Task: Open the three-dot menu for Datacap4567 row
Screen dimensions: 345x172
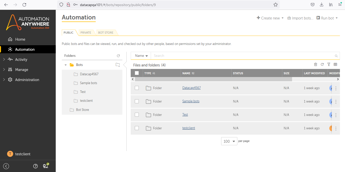Action: 336,88
